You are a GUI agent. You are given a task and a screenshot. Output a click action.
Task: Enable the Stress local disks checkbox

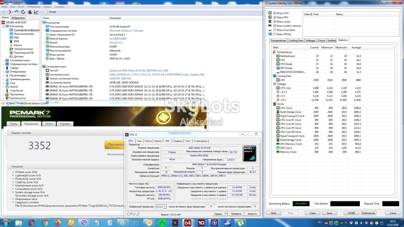275,30
